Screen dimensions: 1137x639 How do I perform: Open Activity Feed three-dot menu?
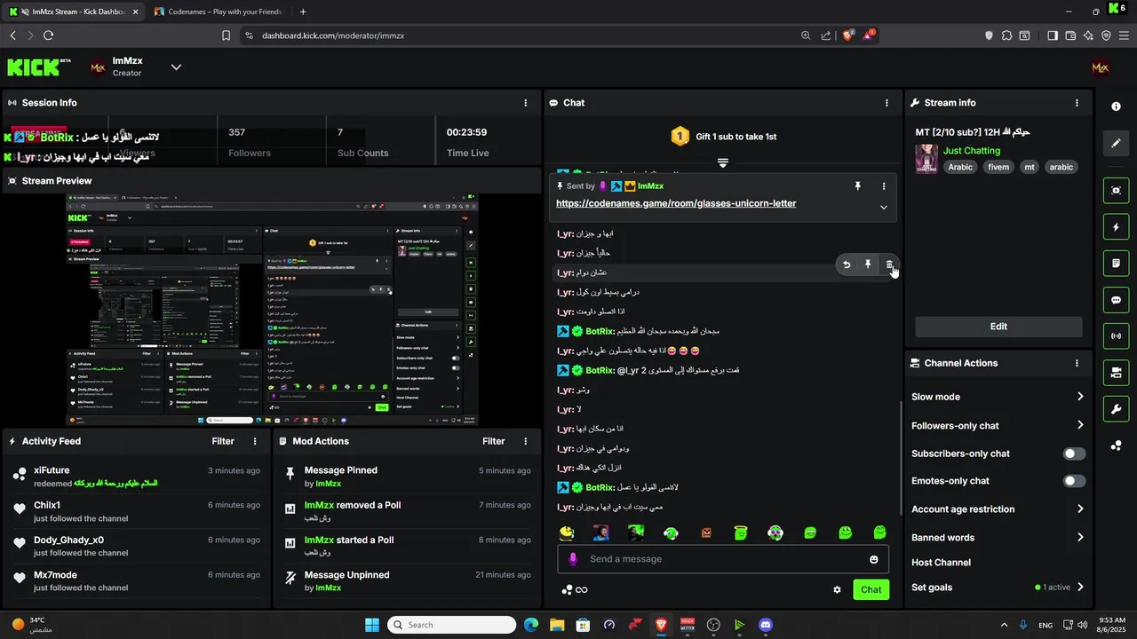(x=255, y=441)
